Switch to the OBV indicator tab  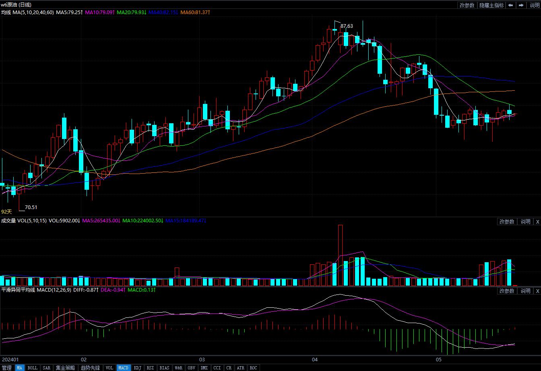click(192, 368)
